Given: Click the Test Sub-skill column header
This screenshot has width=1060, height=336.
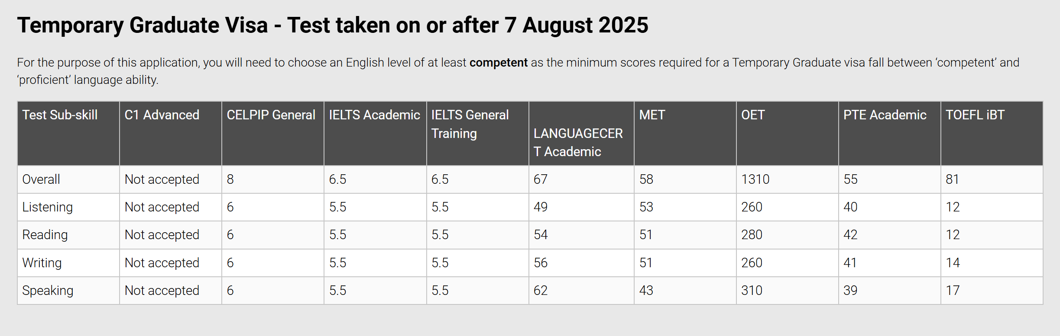Looking at the screenshot, I should (60, 115).
